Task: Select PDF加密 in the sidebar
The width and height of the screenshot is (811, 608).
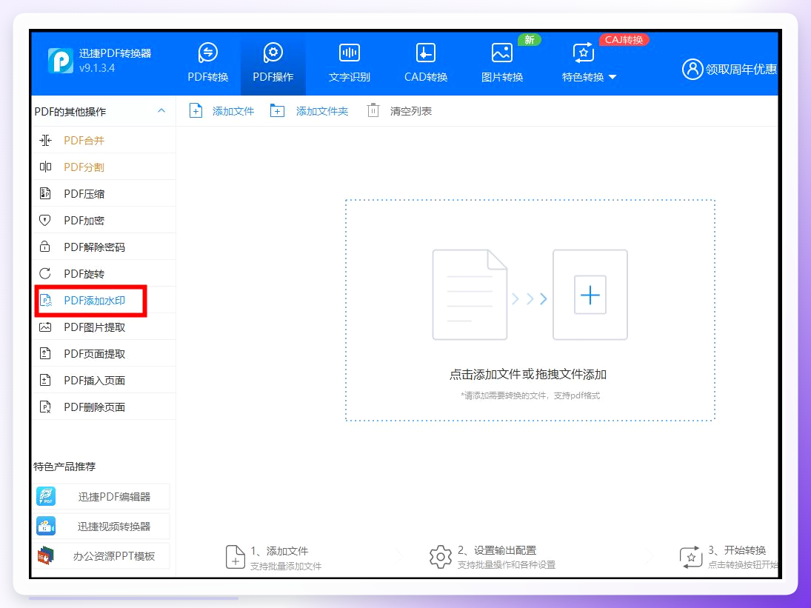Action: pos(104,220)
